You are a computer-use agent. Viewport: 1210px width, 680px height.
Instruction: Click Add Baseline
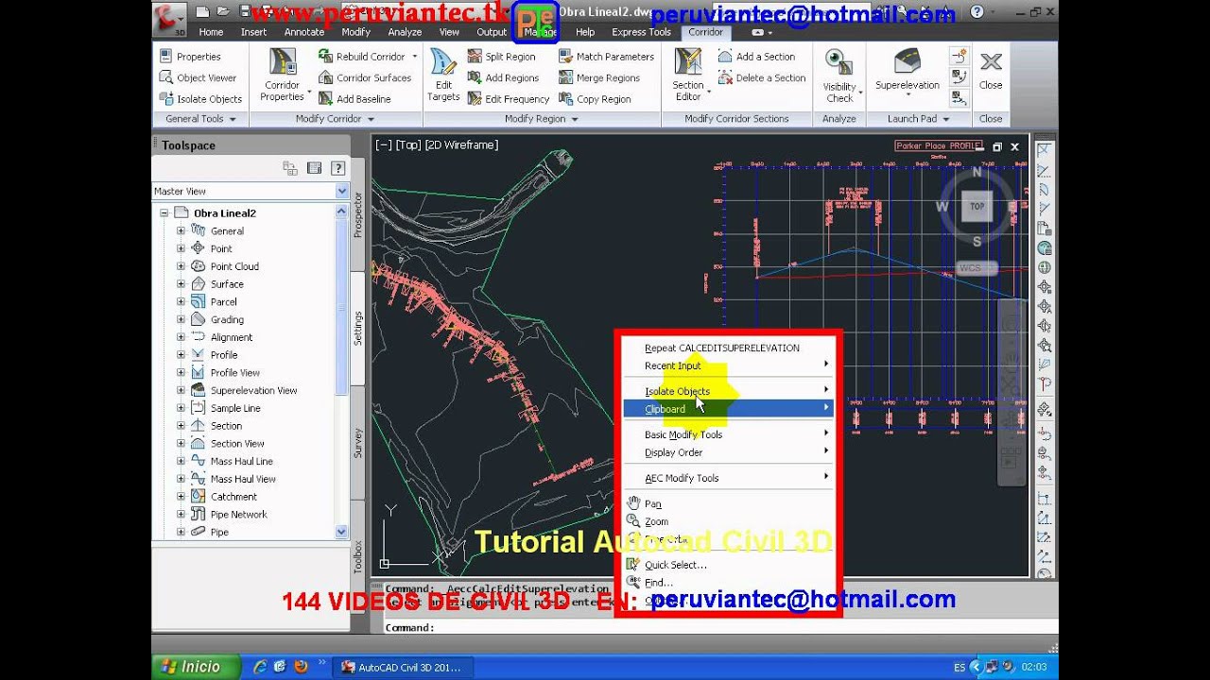click(x=354, y=98)
